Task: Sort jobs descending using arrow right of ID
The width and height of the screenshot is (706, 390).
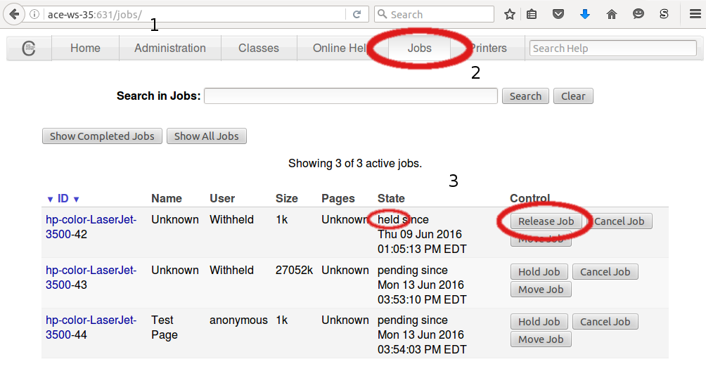Action: [76, 199]
